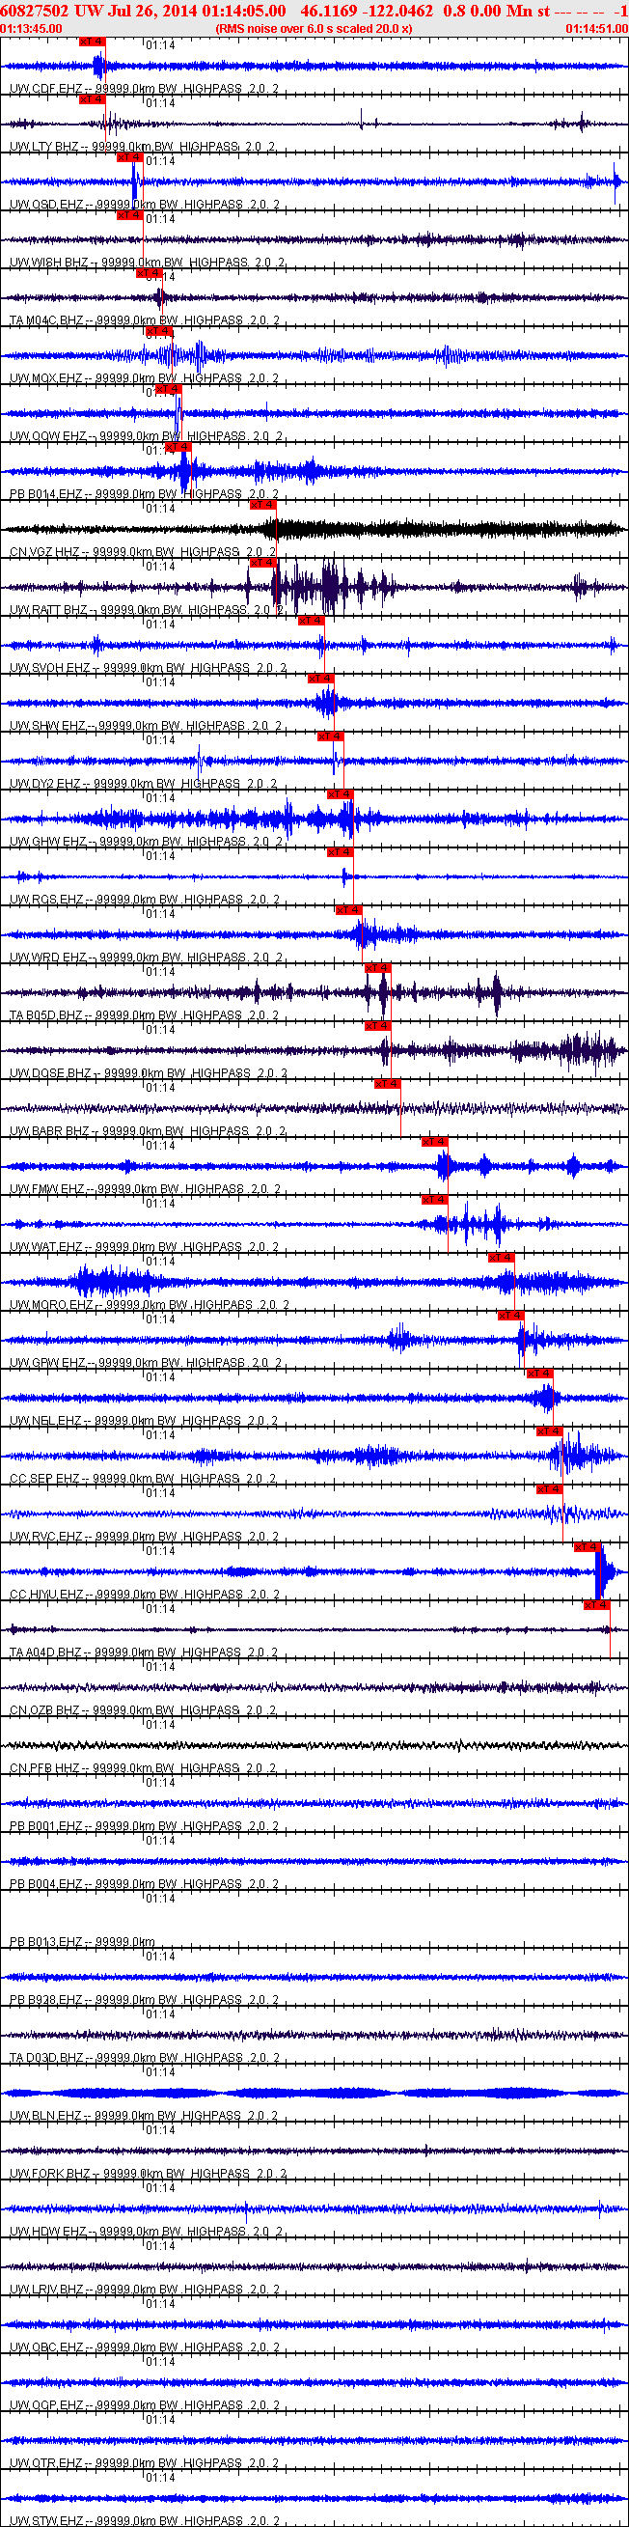This screenshot has height=2527, width=629.
Task: Click the red pick marker on UW.CDF.EHZ trace
Action: pos(92,42)
